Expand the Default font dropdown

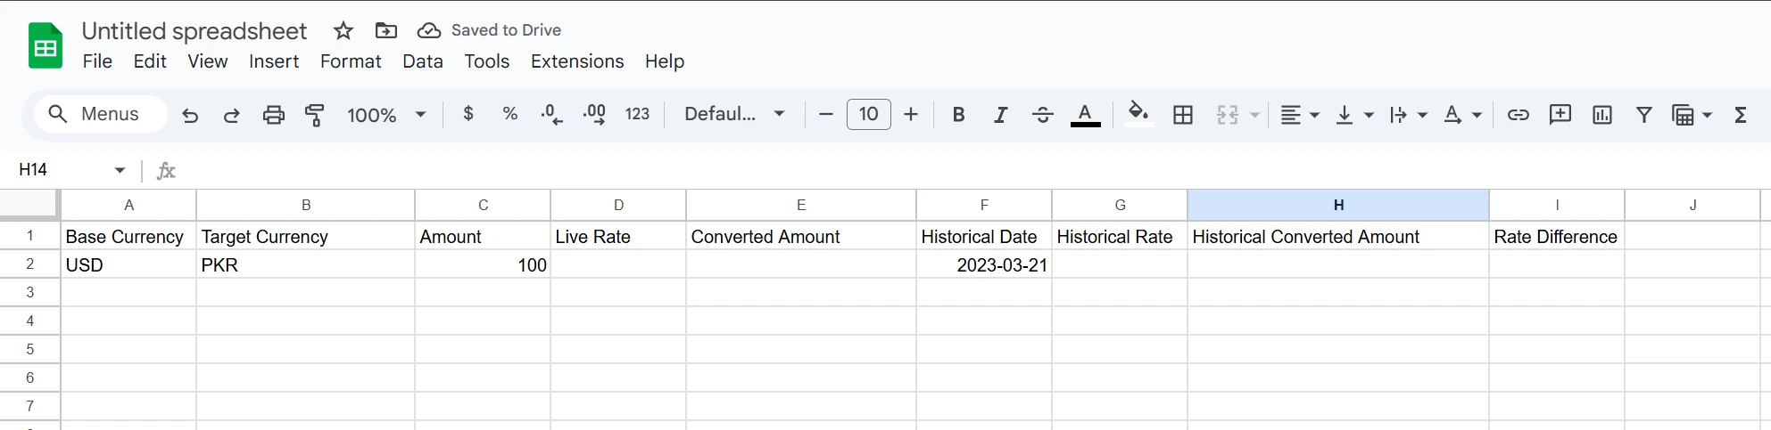pos(734,115)
